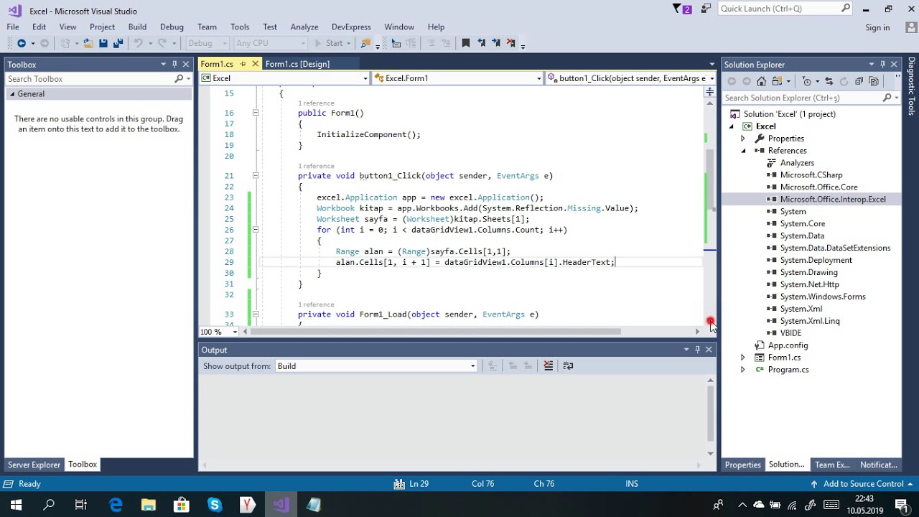Click the Home icon in Solution Explorer

761,81
